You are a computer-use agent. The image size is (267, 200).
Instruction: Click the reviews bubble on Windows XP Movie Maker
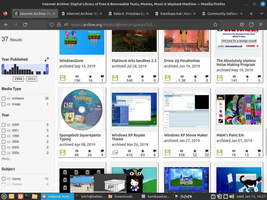click(207, 151)
